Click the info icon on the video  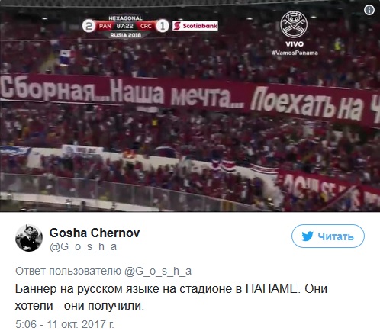[x=369, y=10]
